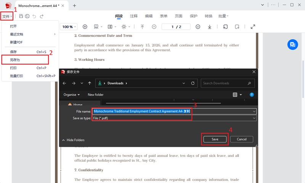Expand the File name history dropdown
Screen dimensions: 305x183
pyautogui.click(x=254, y=111)
